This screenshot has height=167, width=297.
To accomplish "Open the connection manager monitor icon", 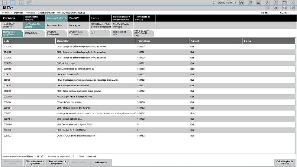I will point(250,3).
